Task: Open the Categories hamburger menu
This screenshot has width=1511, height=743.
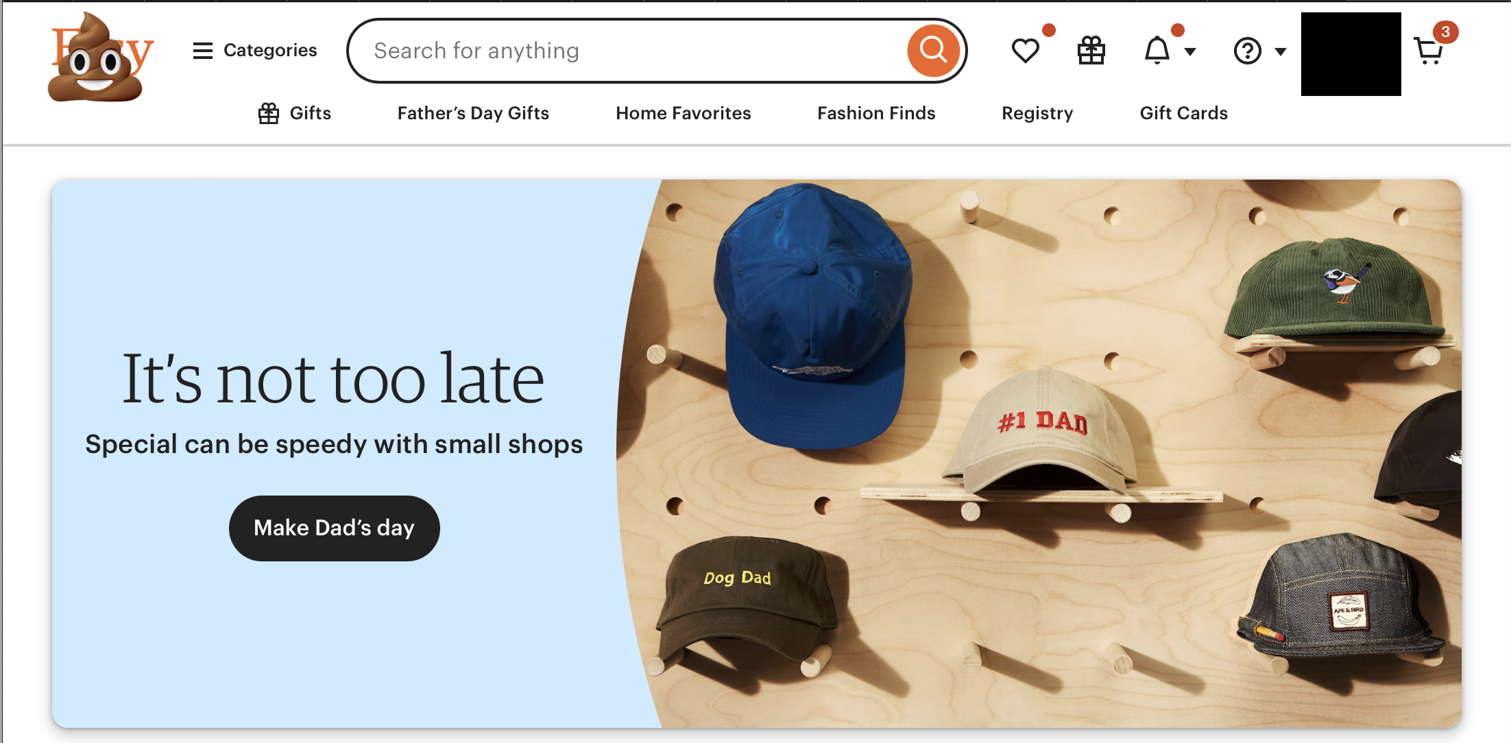Action: tap(203, 51)
